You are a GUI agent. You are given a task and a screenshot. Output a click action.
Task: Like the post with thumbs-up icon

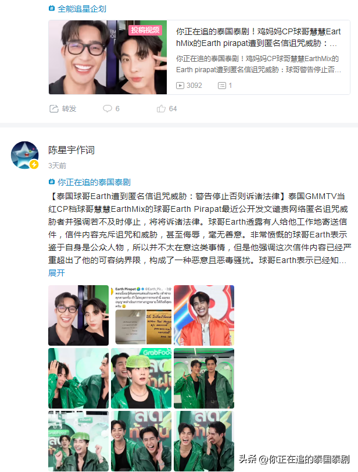point(161,109)
